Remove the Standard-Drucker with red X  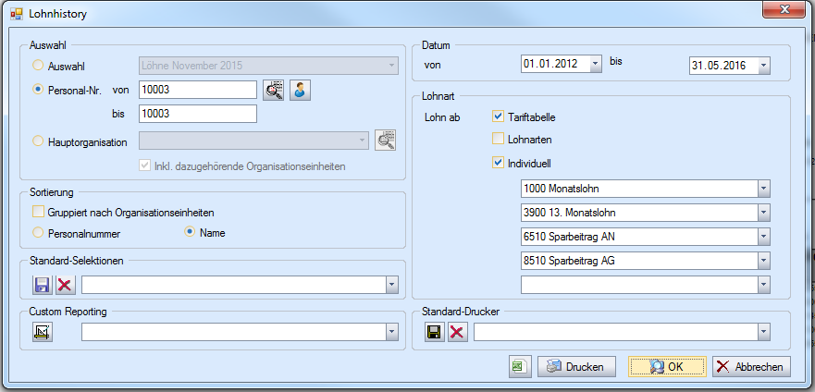tap(456, 332)
